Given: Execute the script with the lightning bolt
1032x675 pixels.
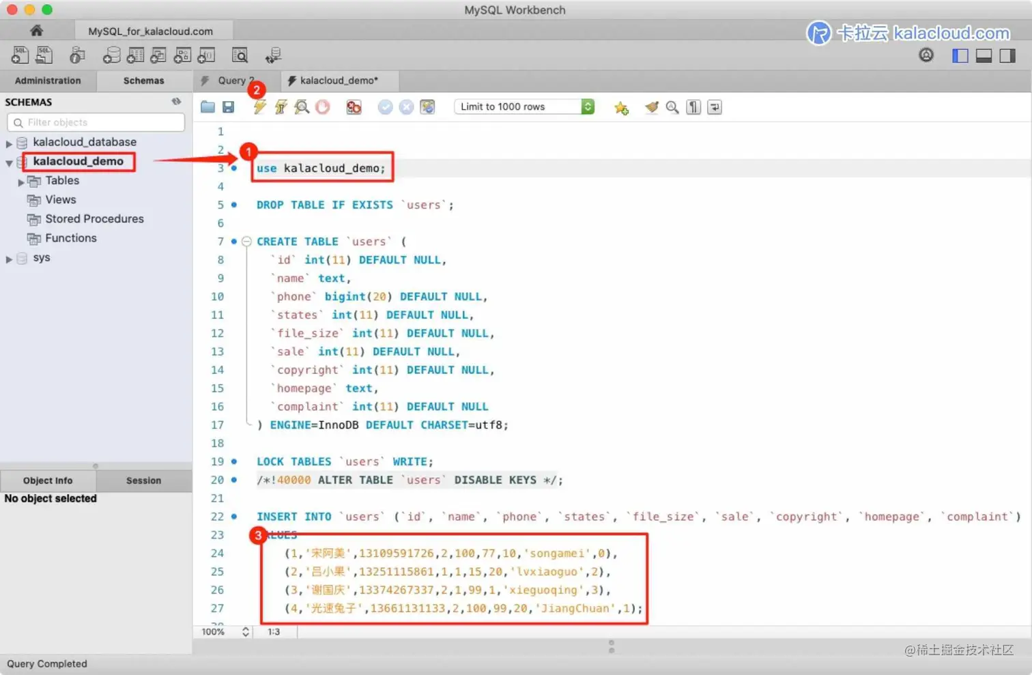Looking at the screenshot, I should coord(259,107).
